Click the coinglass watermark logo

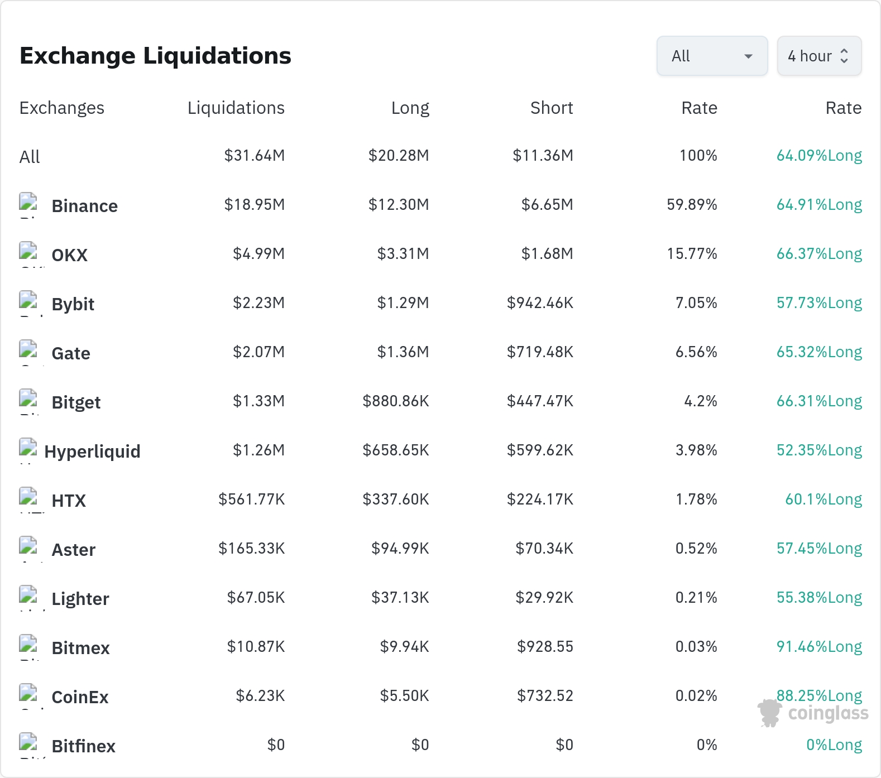click(x=813, y=713)
